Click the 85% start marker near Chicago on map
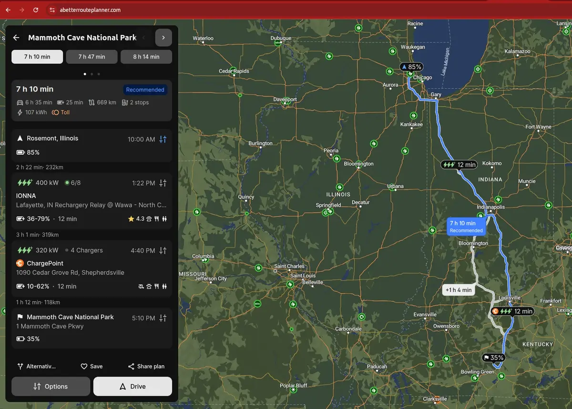The image size is (572, 409). pyautogui.click(x=411, y=67)
